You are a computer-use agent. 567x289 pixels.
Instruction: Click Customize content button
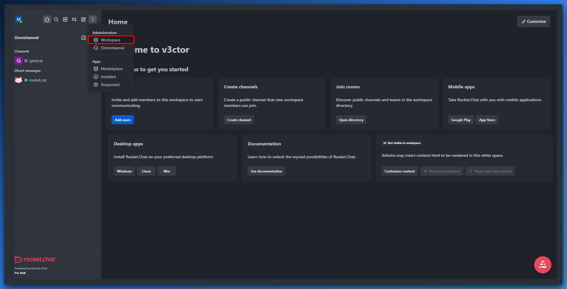click(x=400, y=171)
